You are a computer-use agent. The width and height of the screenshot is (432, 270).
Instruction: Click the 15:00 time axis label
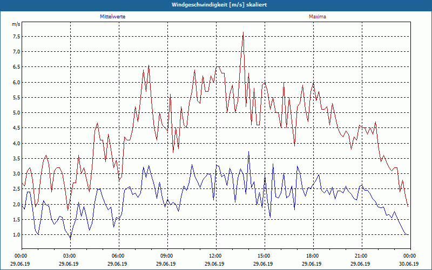(265, 256)
